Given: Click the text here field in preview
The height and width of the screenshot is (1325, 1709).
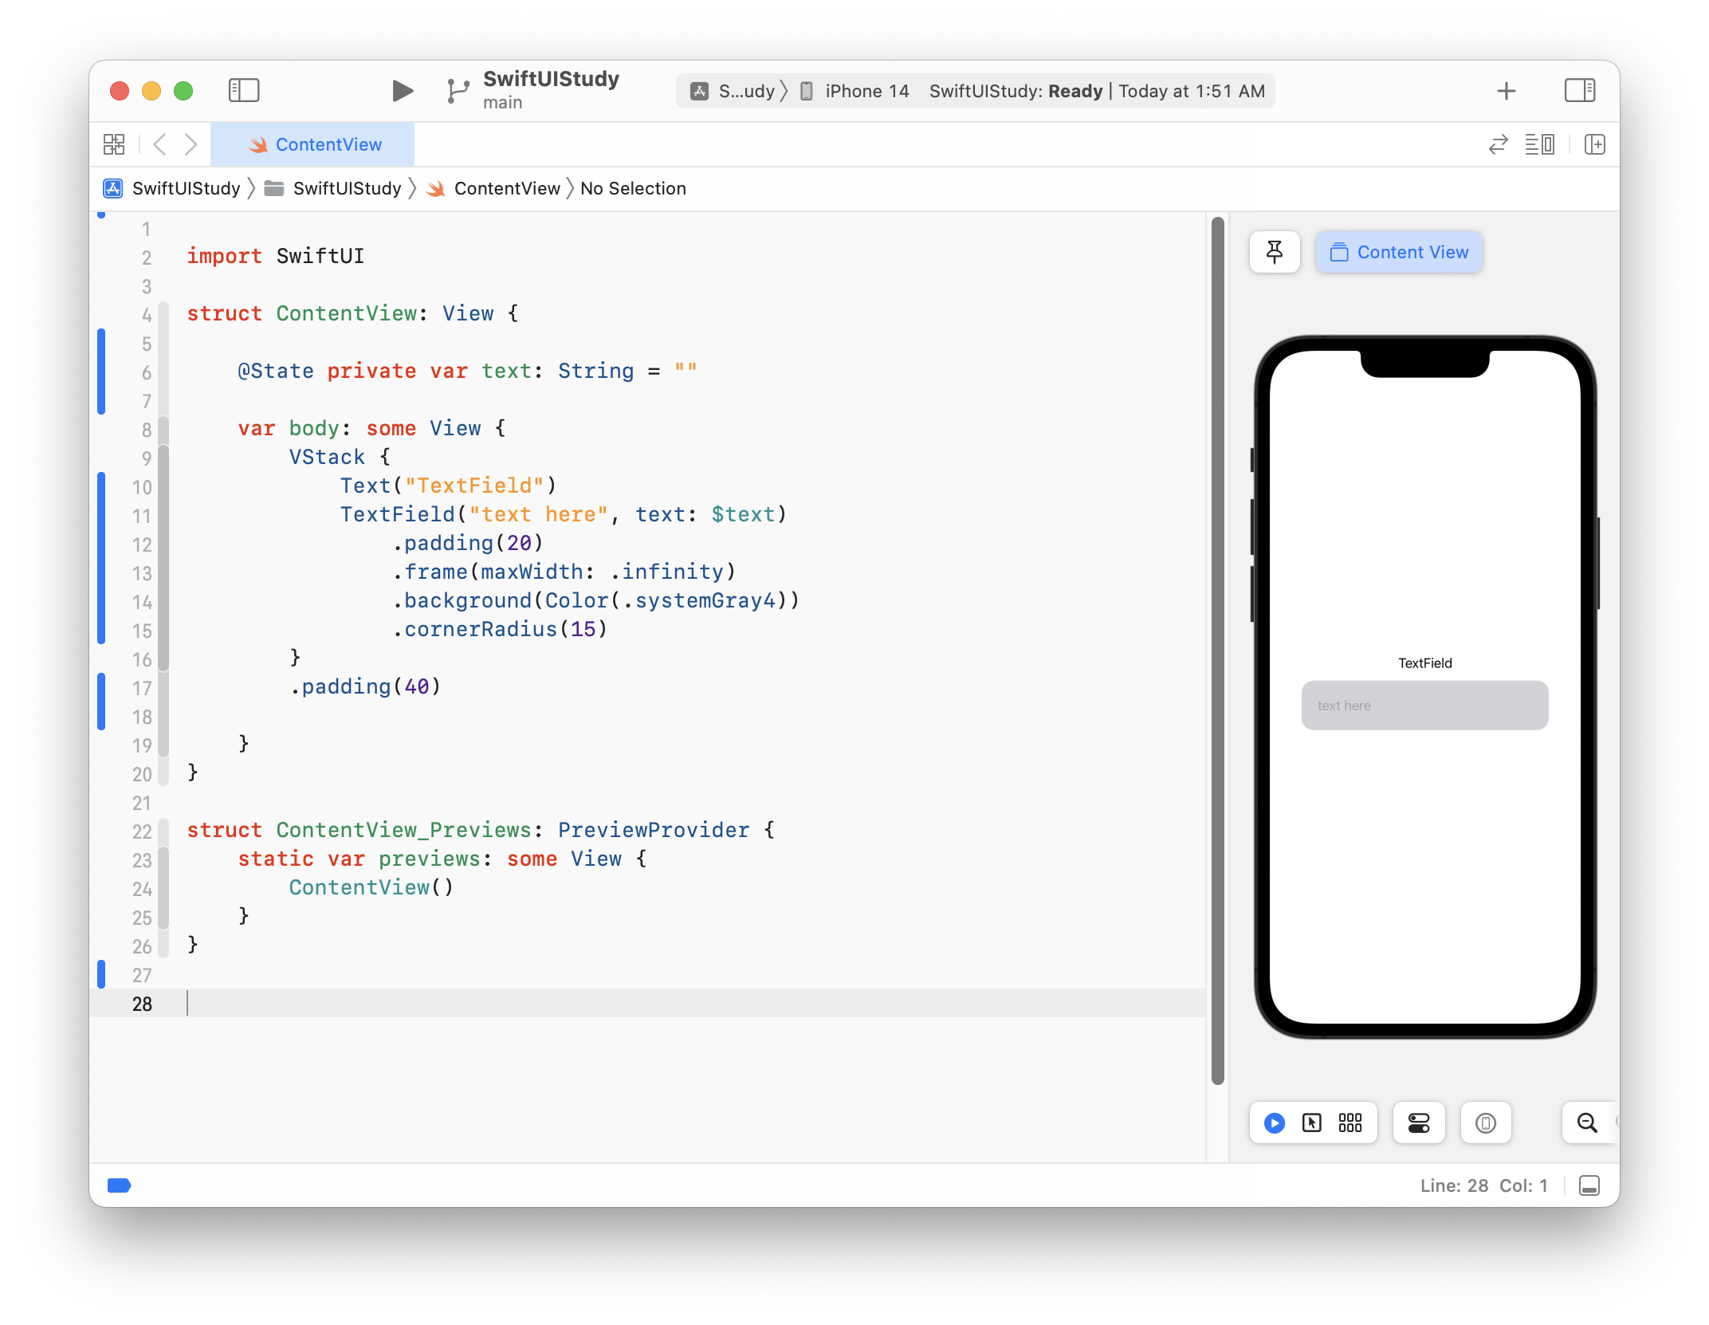Looking at the screenshot, I should click(1424, 706).
